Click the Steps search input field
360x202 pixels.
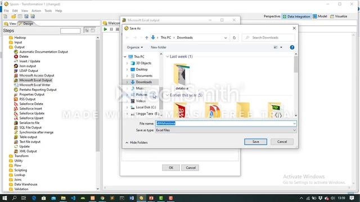pos(70,31)
